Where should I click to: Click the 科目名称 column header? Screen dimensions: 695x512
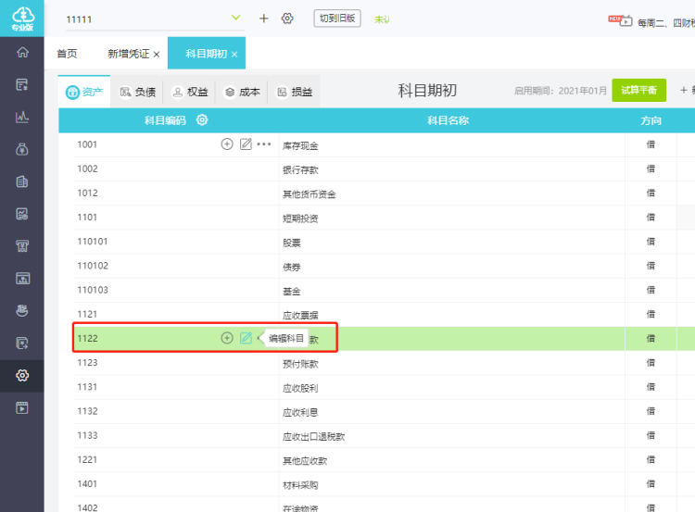pos(448,120)
